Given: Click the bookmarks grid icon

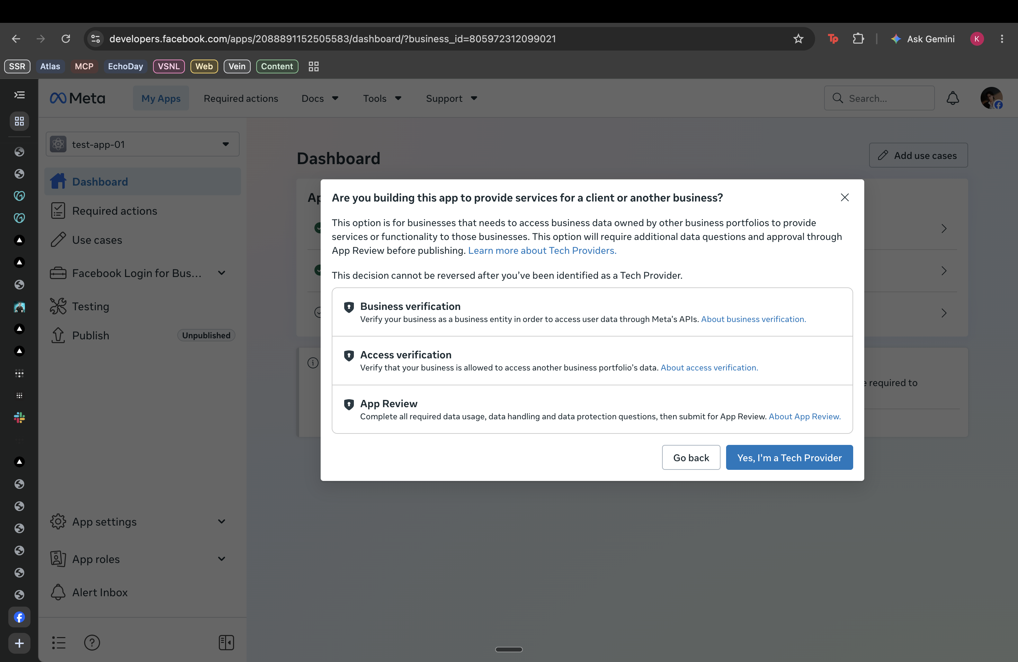Looking at the screenshot, I should 313,66.
